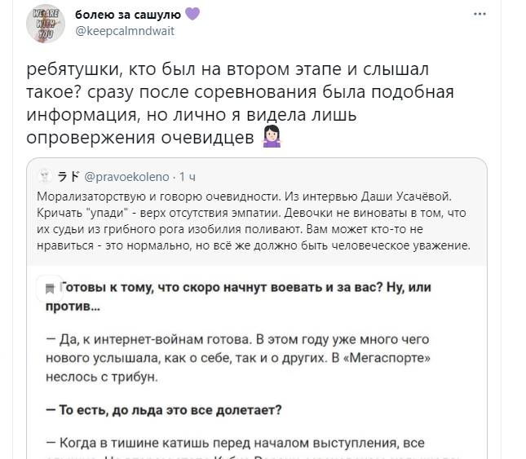Click the bookmark icon on the article image
The height and width of the screenshot is (459, 526).
click(51, 287)
